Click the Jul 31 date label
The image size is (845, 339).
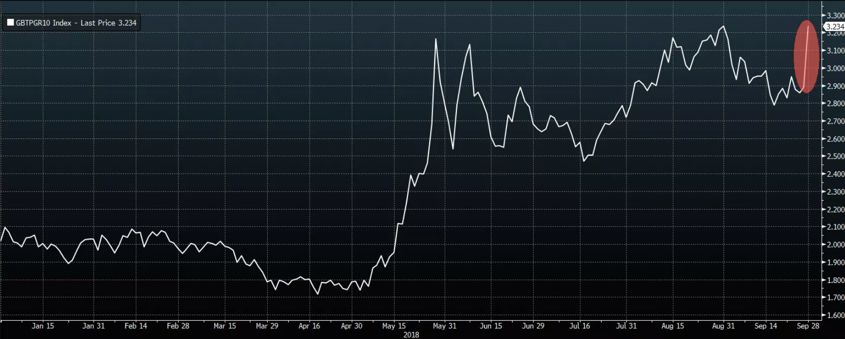click(626, 326)
